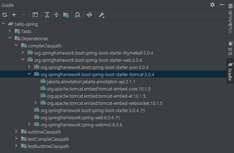Expand spring-boot-starter-thymeleaf dependency

click(23, 52)
